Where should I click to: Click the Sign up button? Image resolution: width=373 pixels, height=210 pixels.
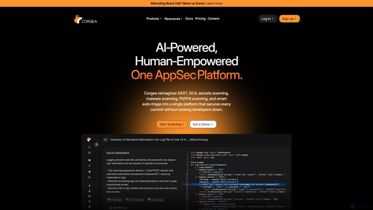(289, 19)
